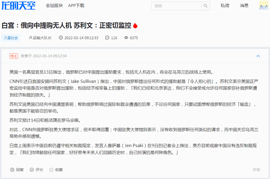This screenshot has width=270, height=179.
Task: Click the paragraph starting 苏利文预计14日
Action: (45, 120)
